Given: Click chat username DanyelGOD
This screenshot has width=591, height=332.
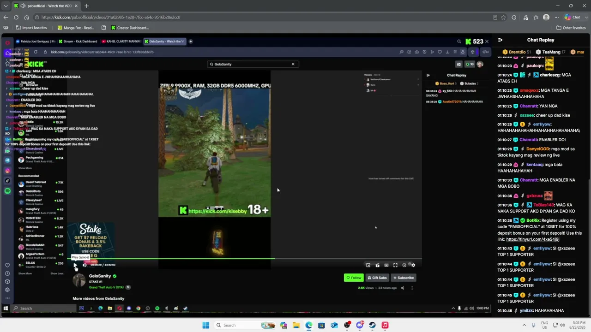Looking at the screenshot, I should tap(538, 149).
